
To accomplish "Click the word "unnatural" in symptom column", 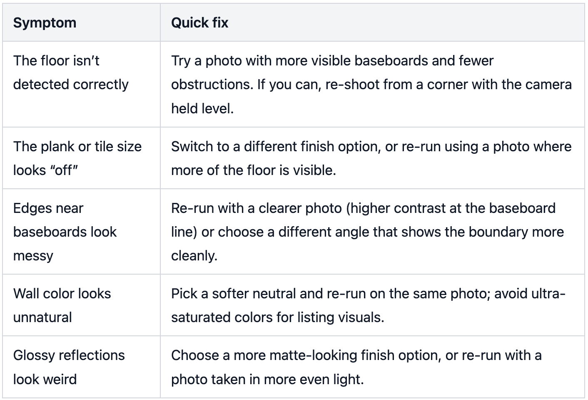I will 42,317.
